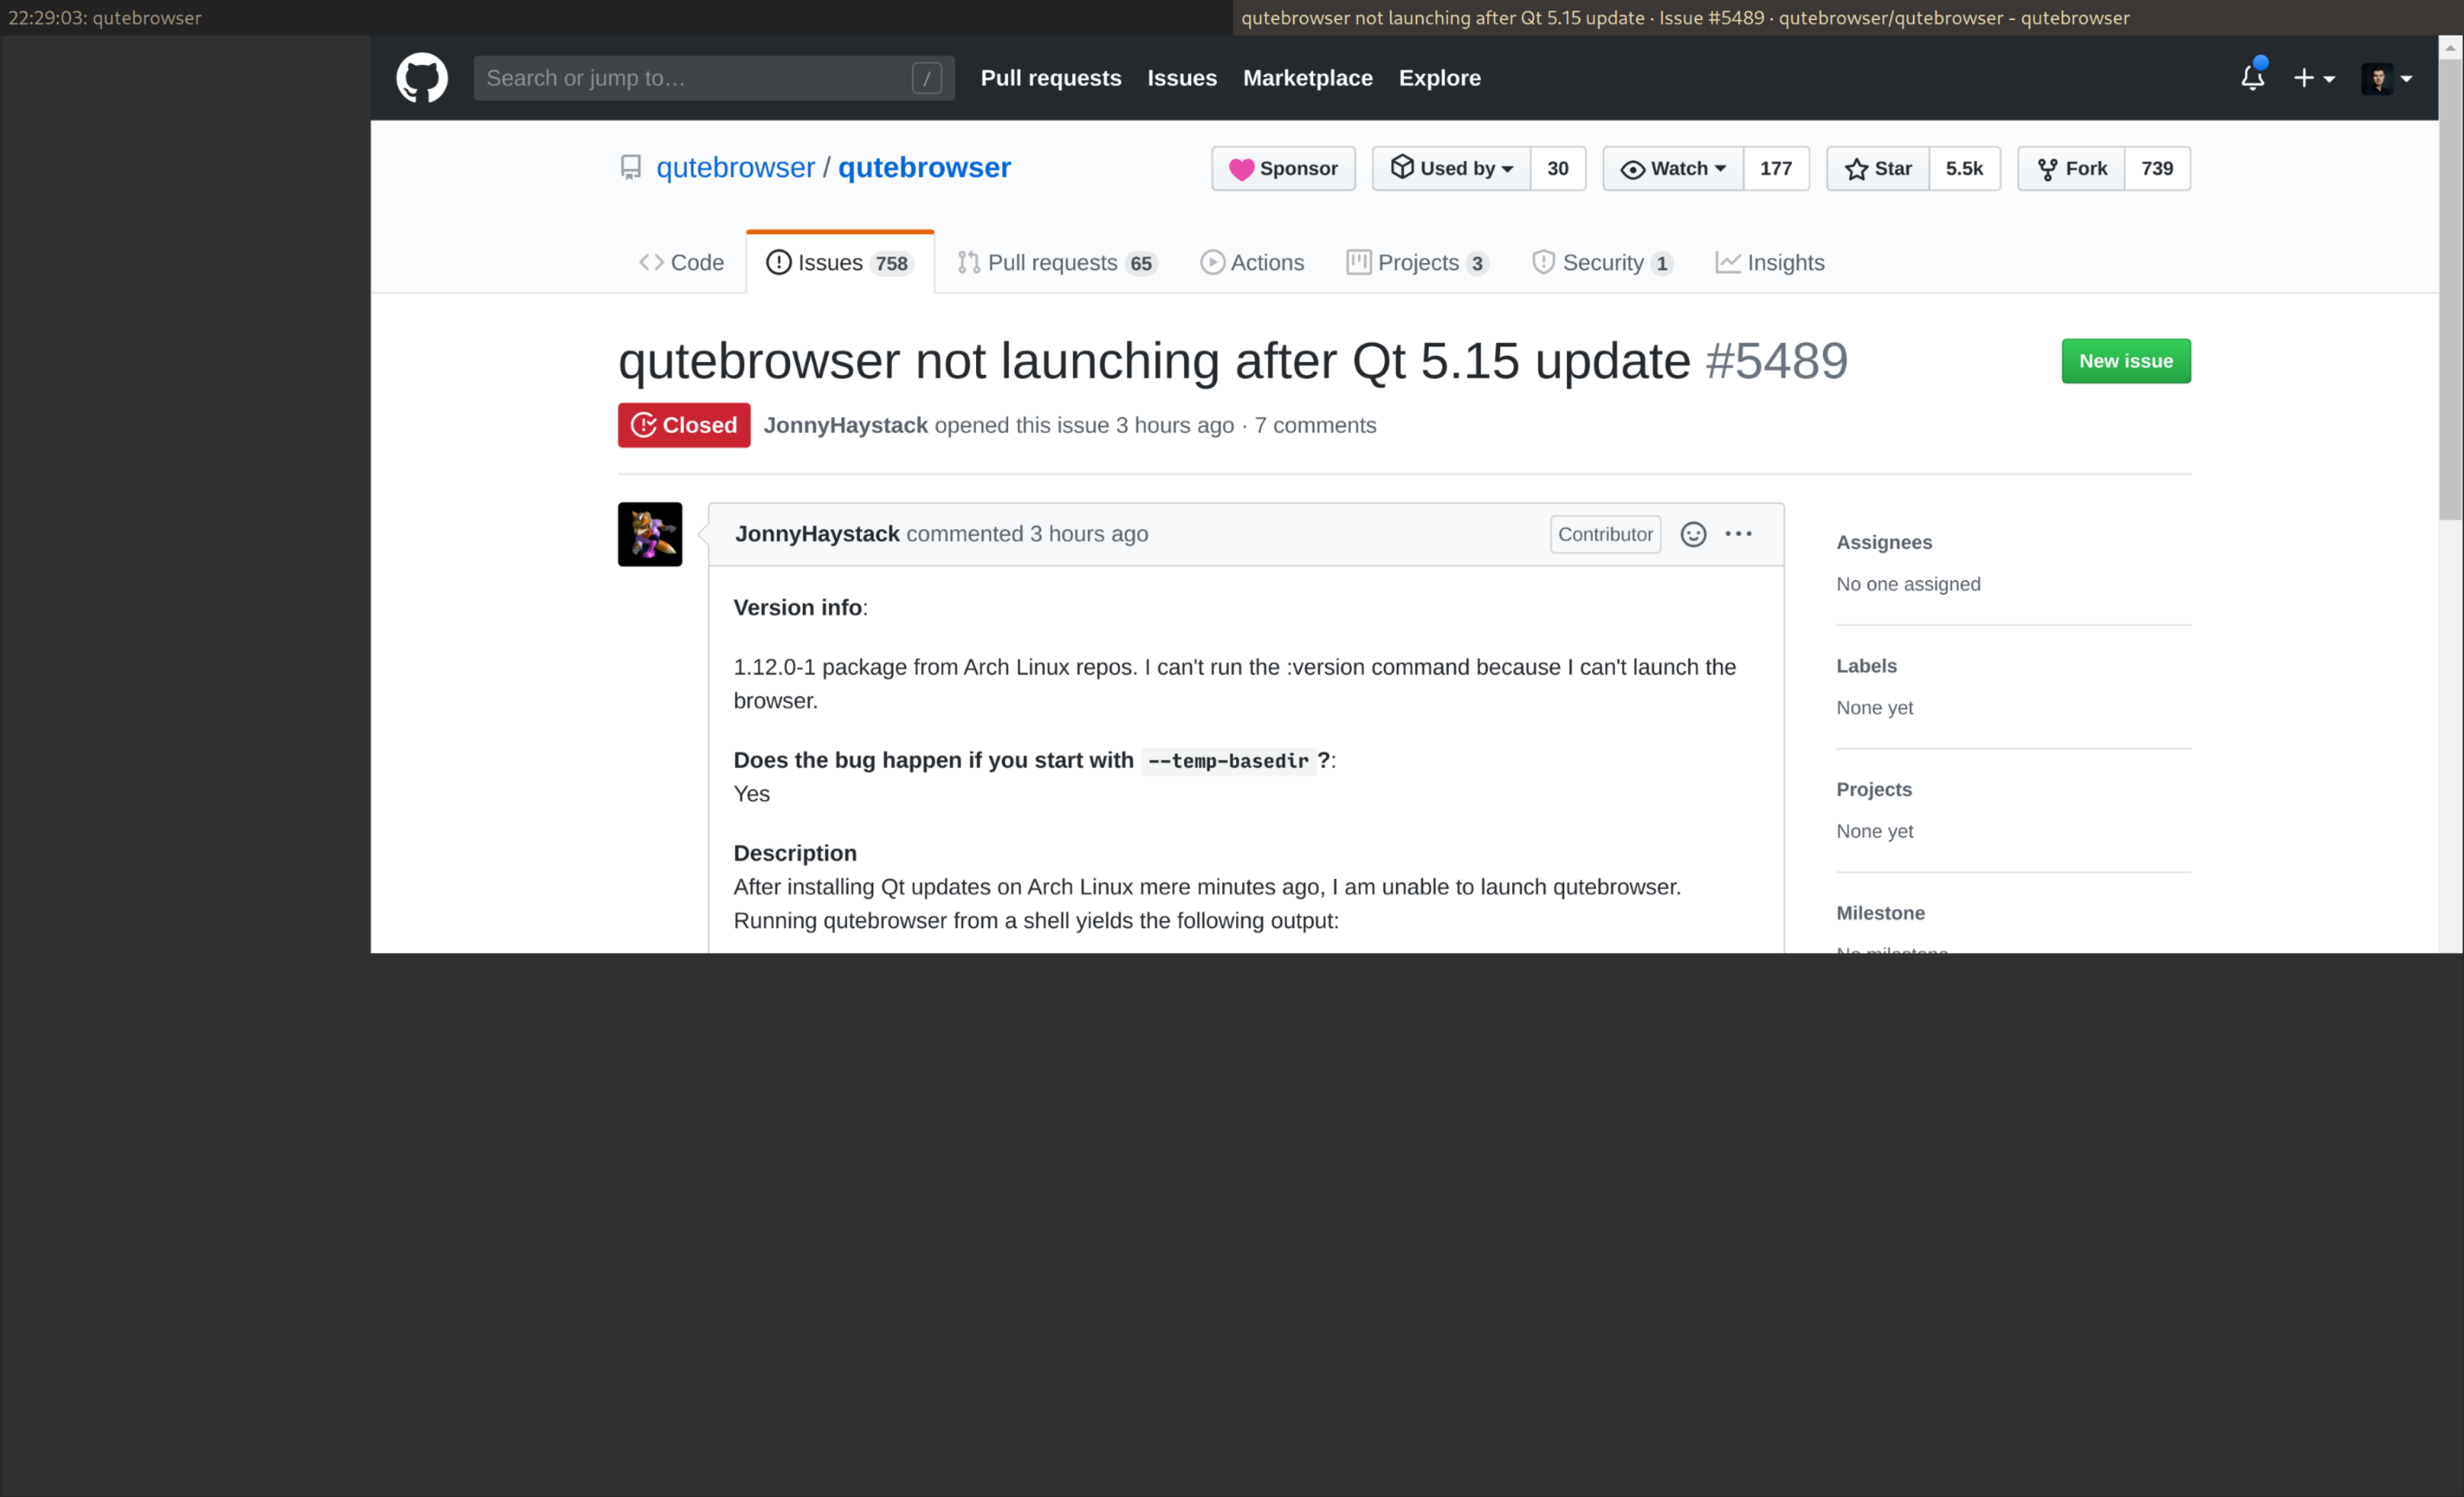Toggle watching via the Watch eye control
The image size is (2464, 1497).
pos(1633,168)
